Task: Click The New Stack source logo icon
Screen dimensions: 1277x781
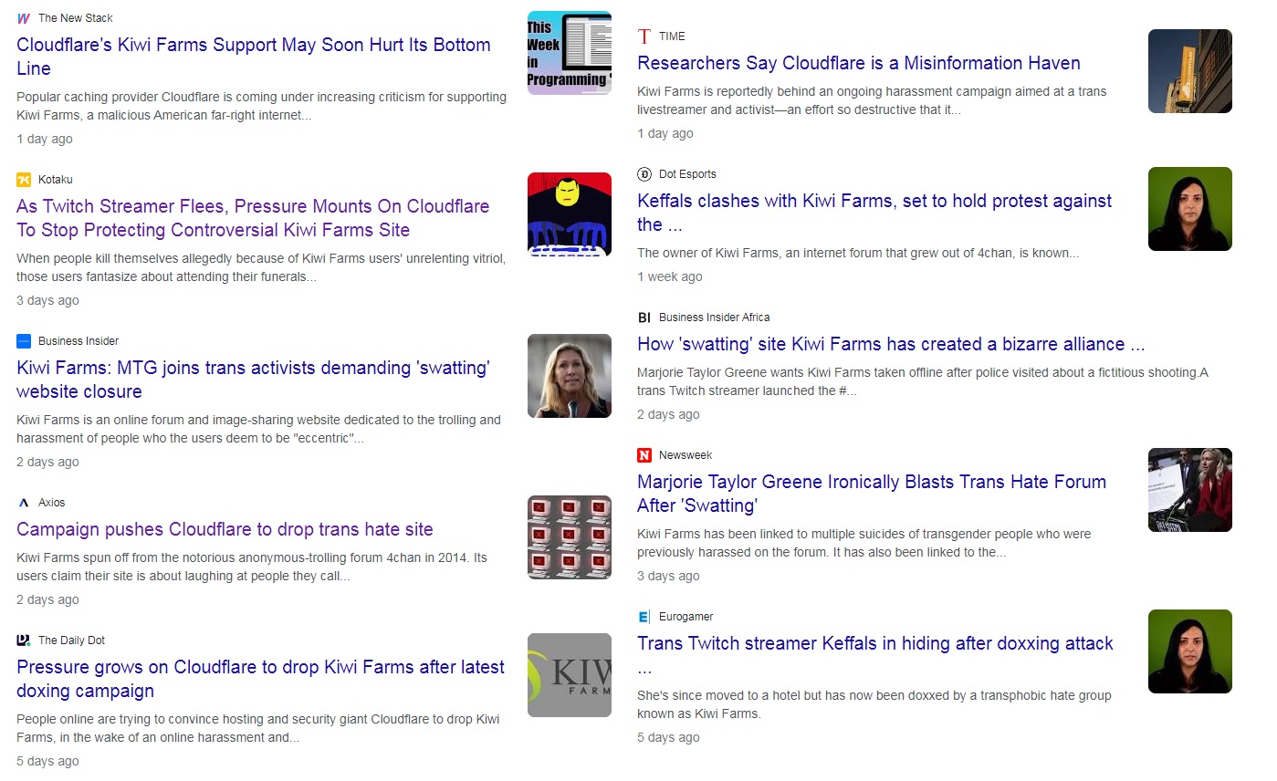Action: point(24,18)
